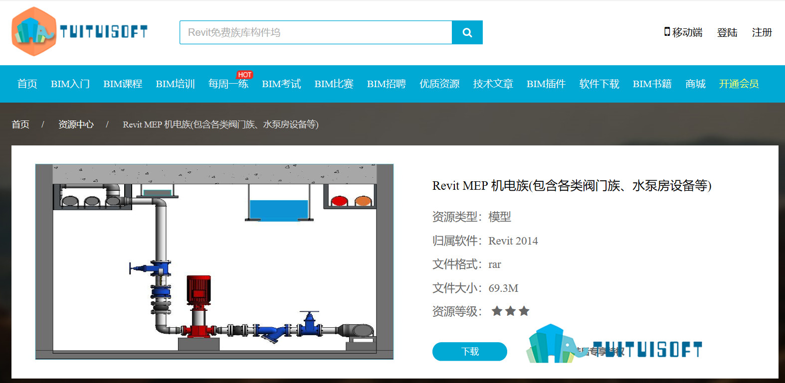Open the BIM考试 menu item

pyautogui.click(x=281, y=84)
